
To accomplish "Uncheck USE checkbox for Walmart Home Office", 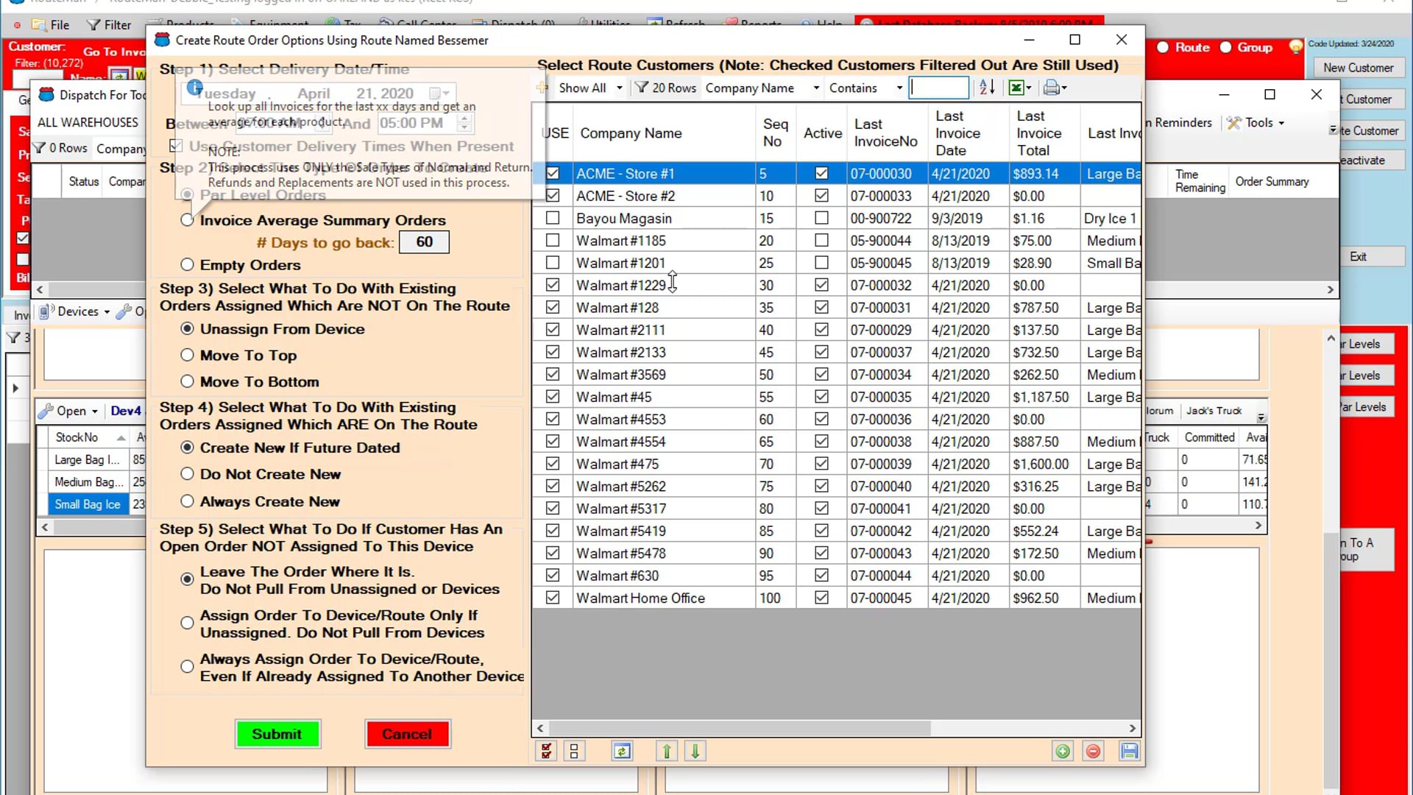I will 553,598.
